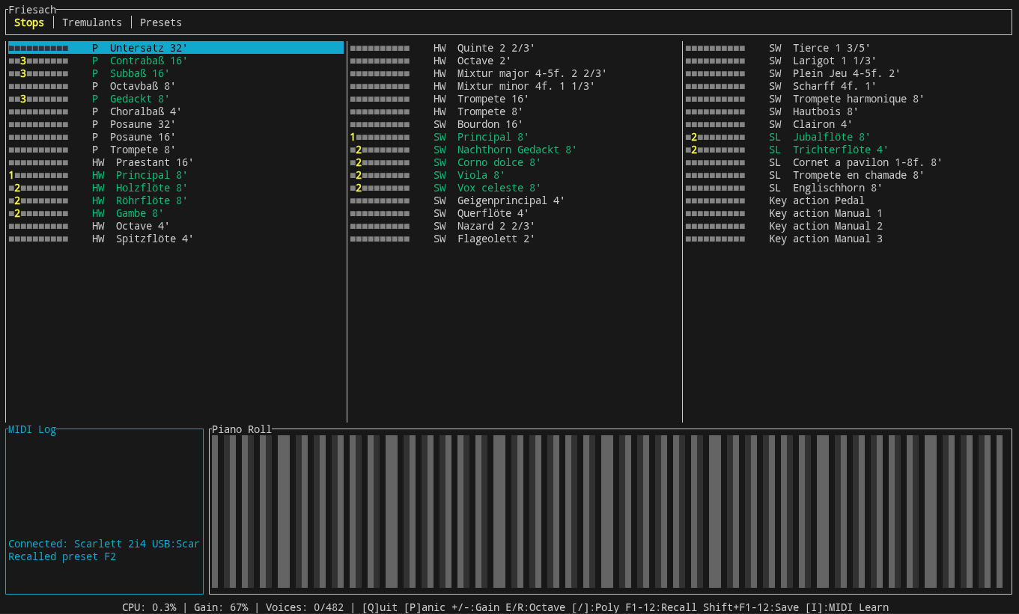Image resolution: width=1019 pixels, height=614 pixels.
Task: Enable the Praestant 16' stop
Action: click(x=176, y=162)
